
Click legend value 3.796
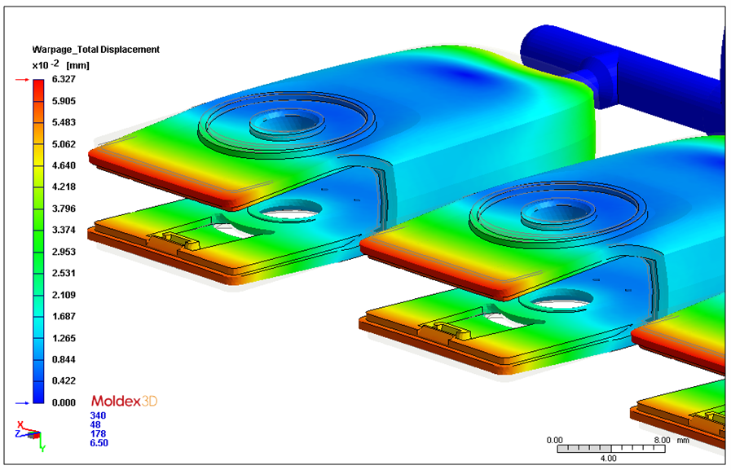point(64,209)
